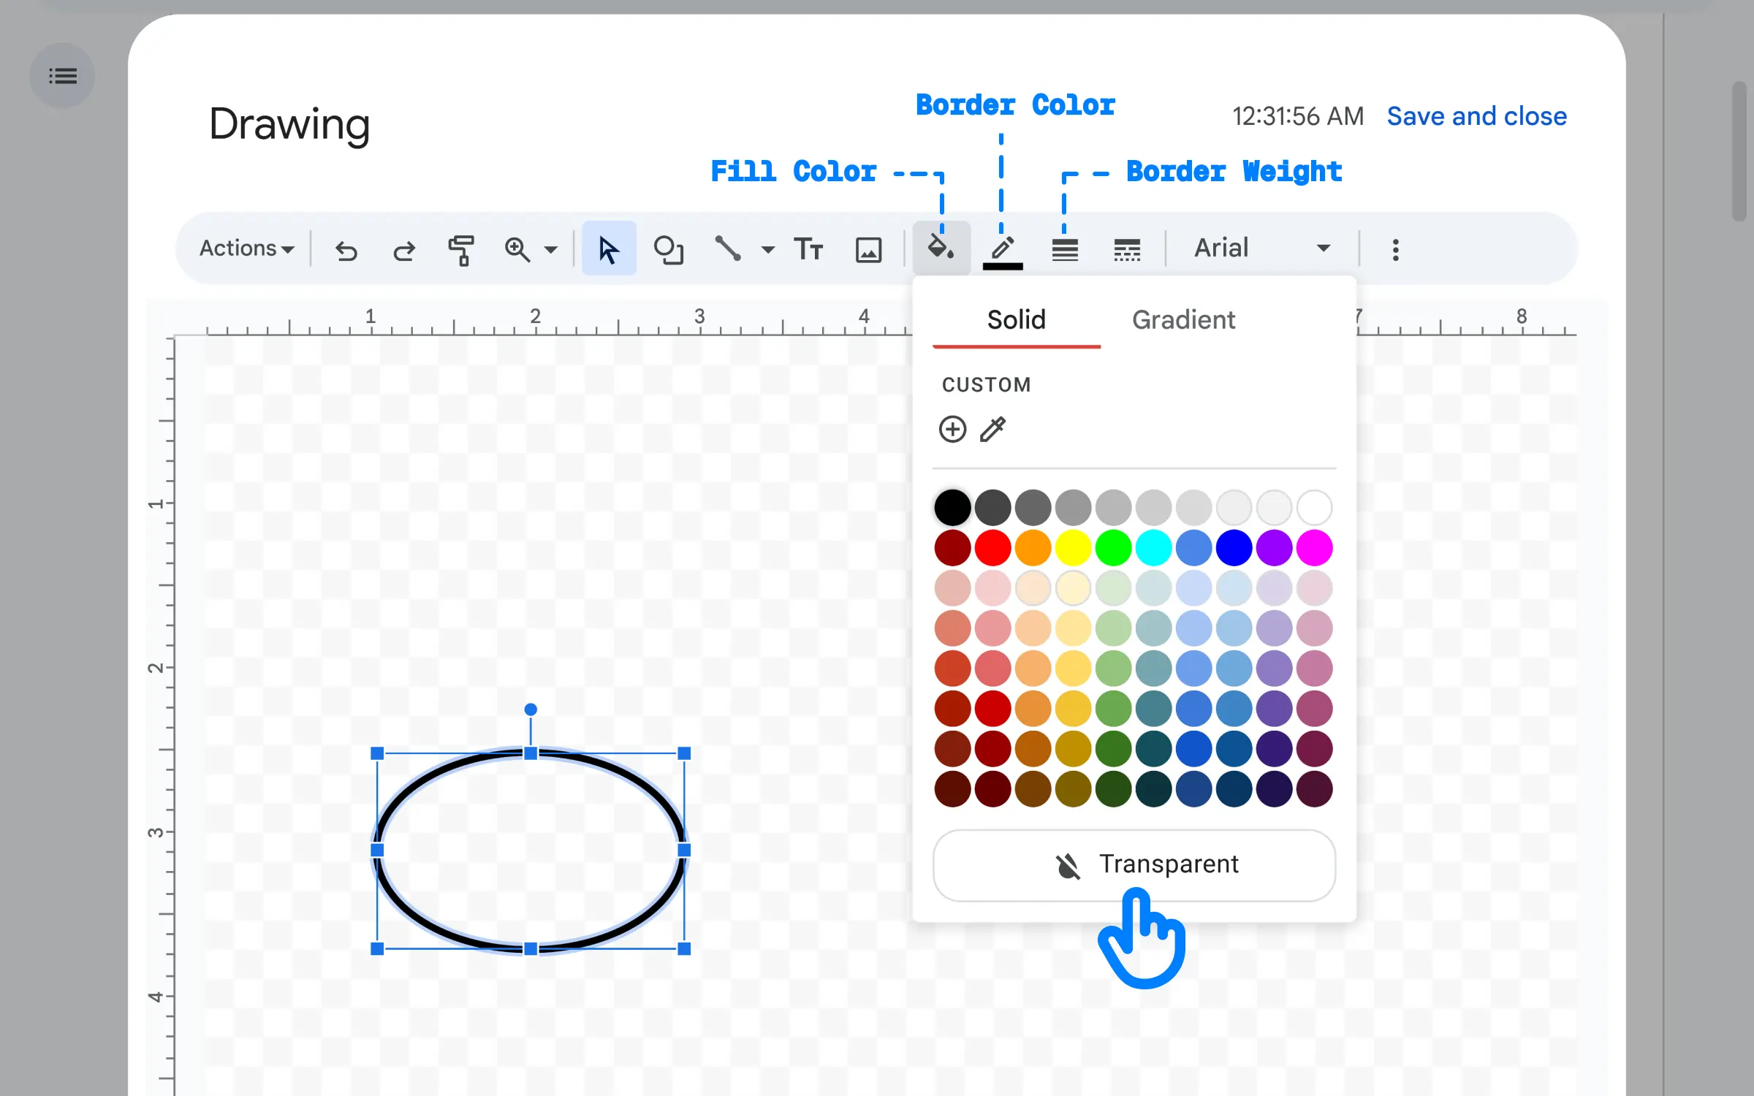The height and width of the screenshot is (1096, 1754).
Task: Click the Image insert tool
Action: click(x=869, y=248)
